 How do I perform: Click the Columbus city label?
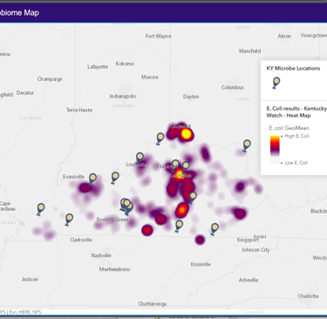point(233,87)
